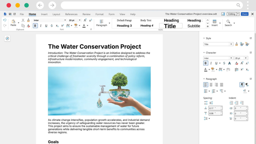
Task: Open the Inter font name dropdown in ribbon
Action: [65, 20]
